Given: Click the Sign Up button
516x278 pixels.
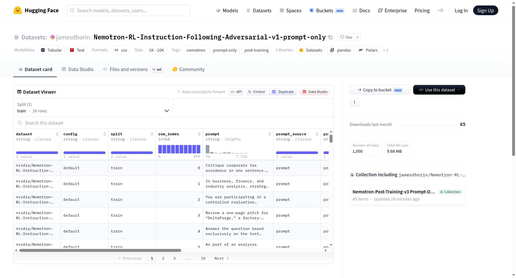Looking at the screenshot, I should 485,10.
